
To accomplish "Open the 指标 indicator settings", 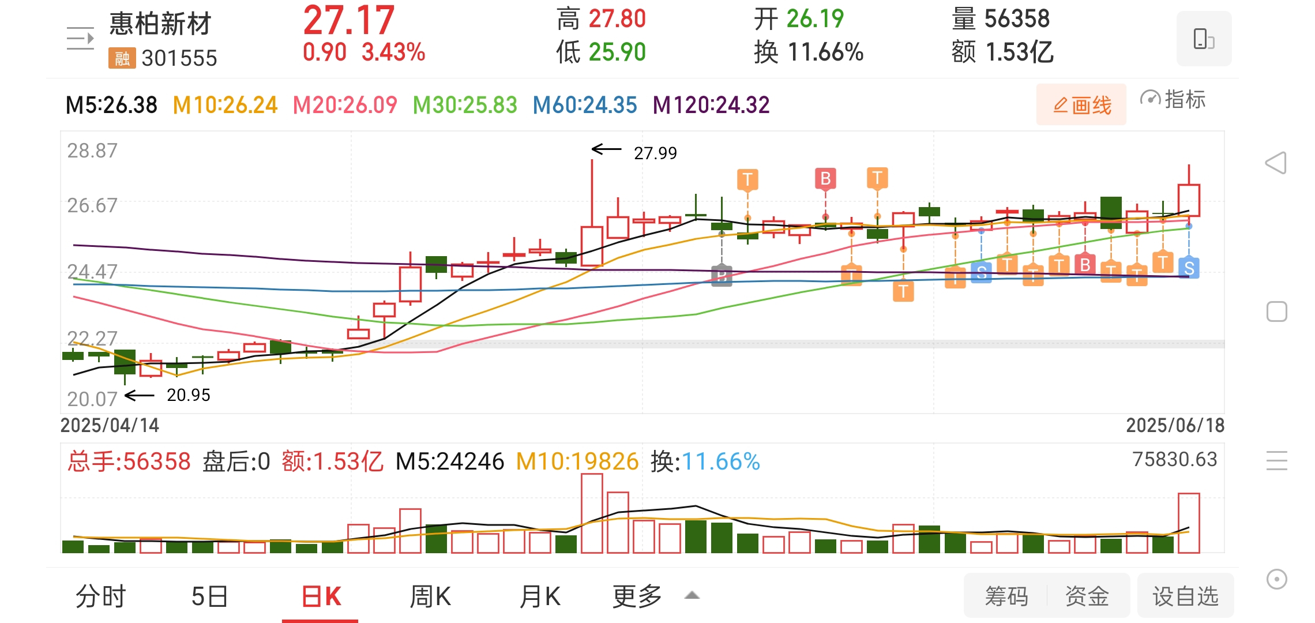I will tap(1173, 100).
